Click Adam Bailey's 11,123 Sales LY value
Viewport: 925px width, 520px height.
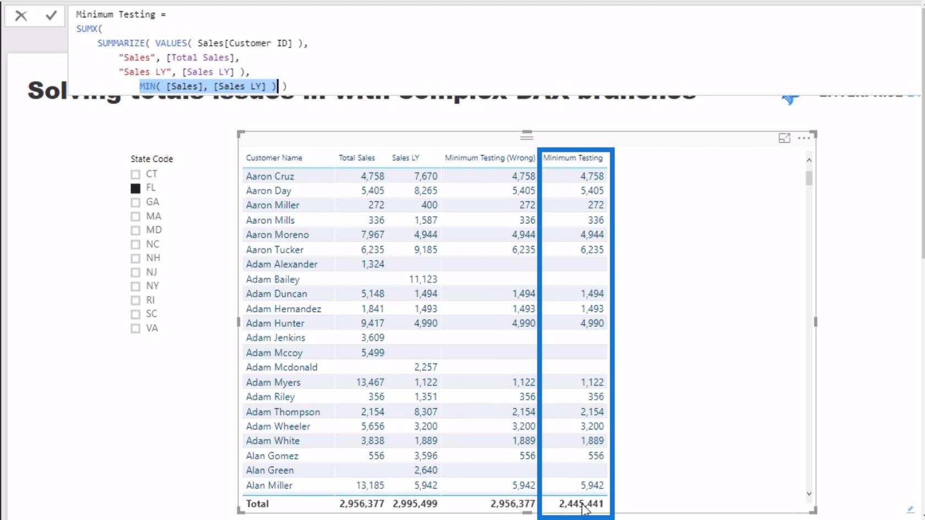423,279
